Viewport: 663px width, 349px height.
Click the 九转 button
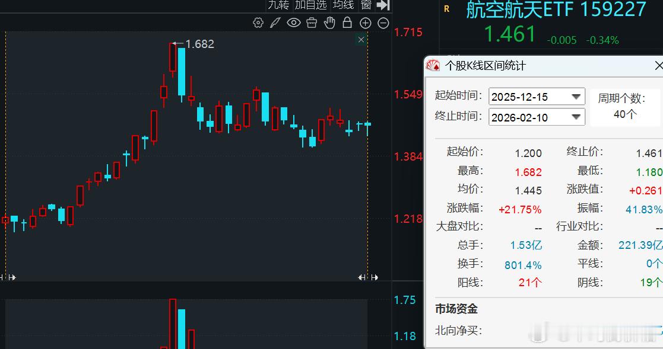click(x=279, y=6)
